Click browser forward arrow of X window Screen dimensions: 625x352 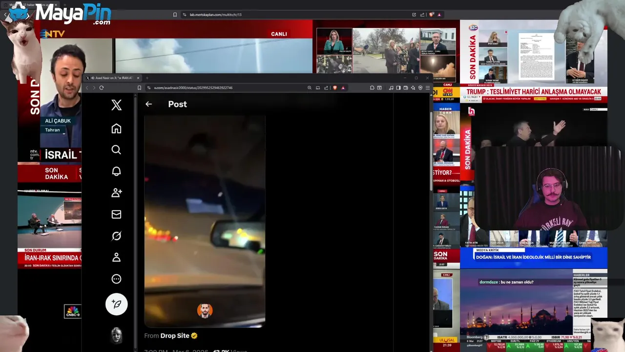click(x=94, y=88)
